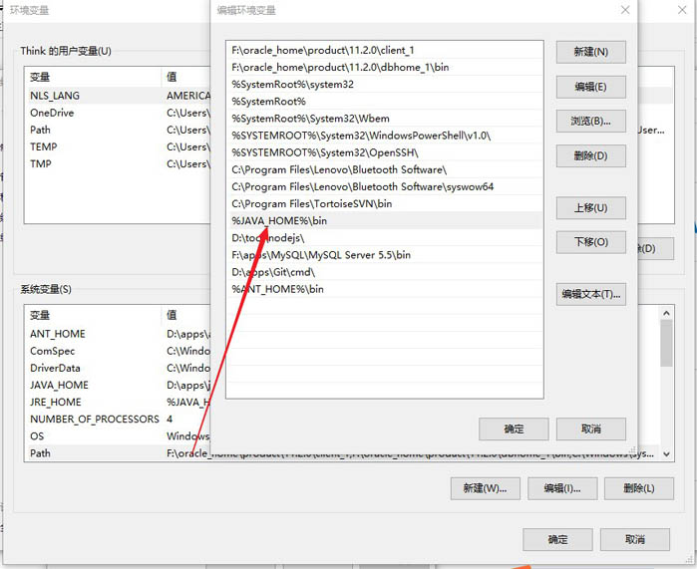The image size is (697, 569).
Task: Select %JAVA_HOME%\bin path entry
Action: click(385, 221)
